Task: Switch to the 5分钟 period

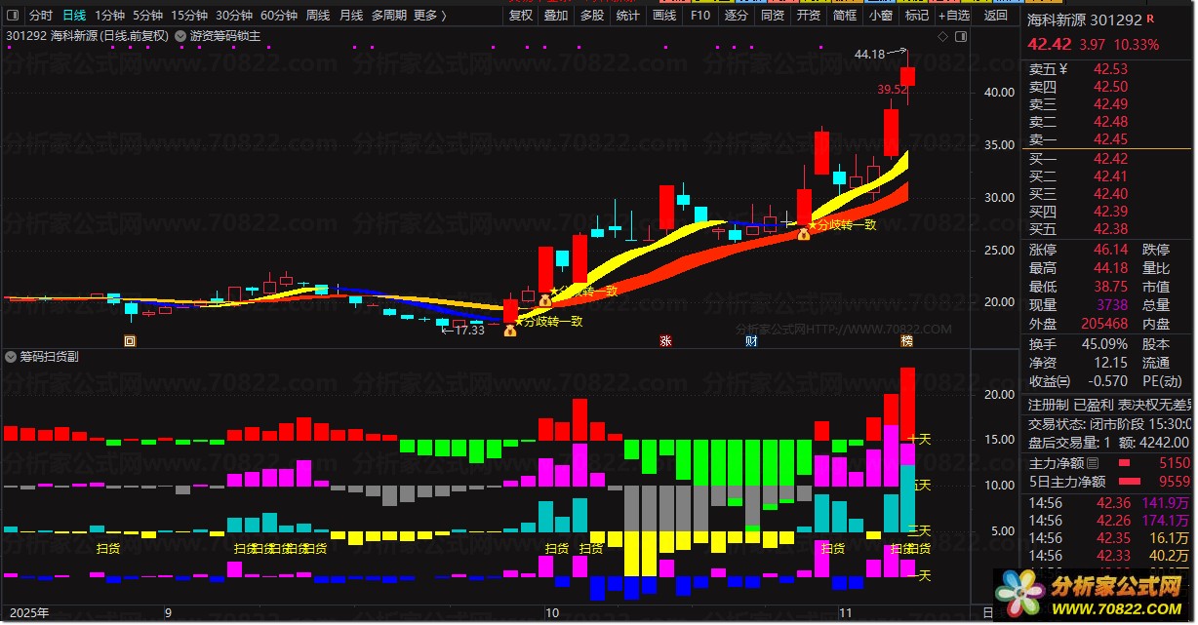Action: point(147,16)
